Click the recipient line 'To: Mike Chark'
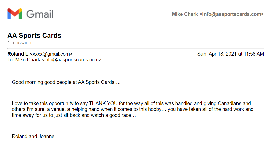 click(x=24, y=60)
